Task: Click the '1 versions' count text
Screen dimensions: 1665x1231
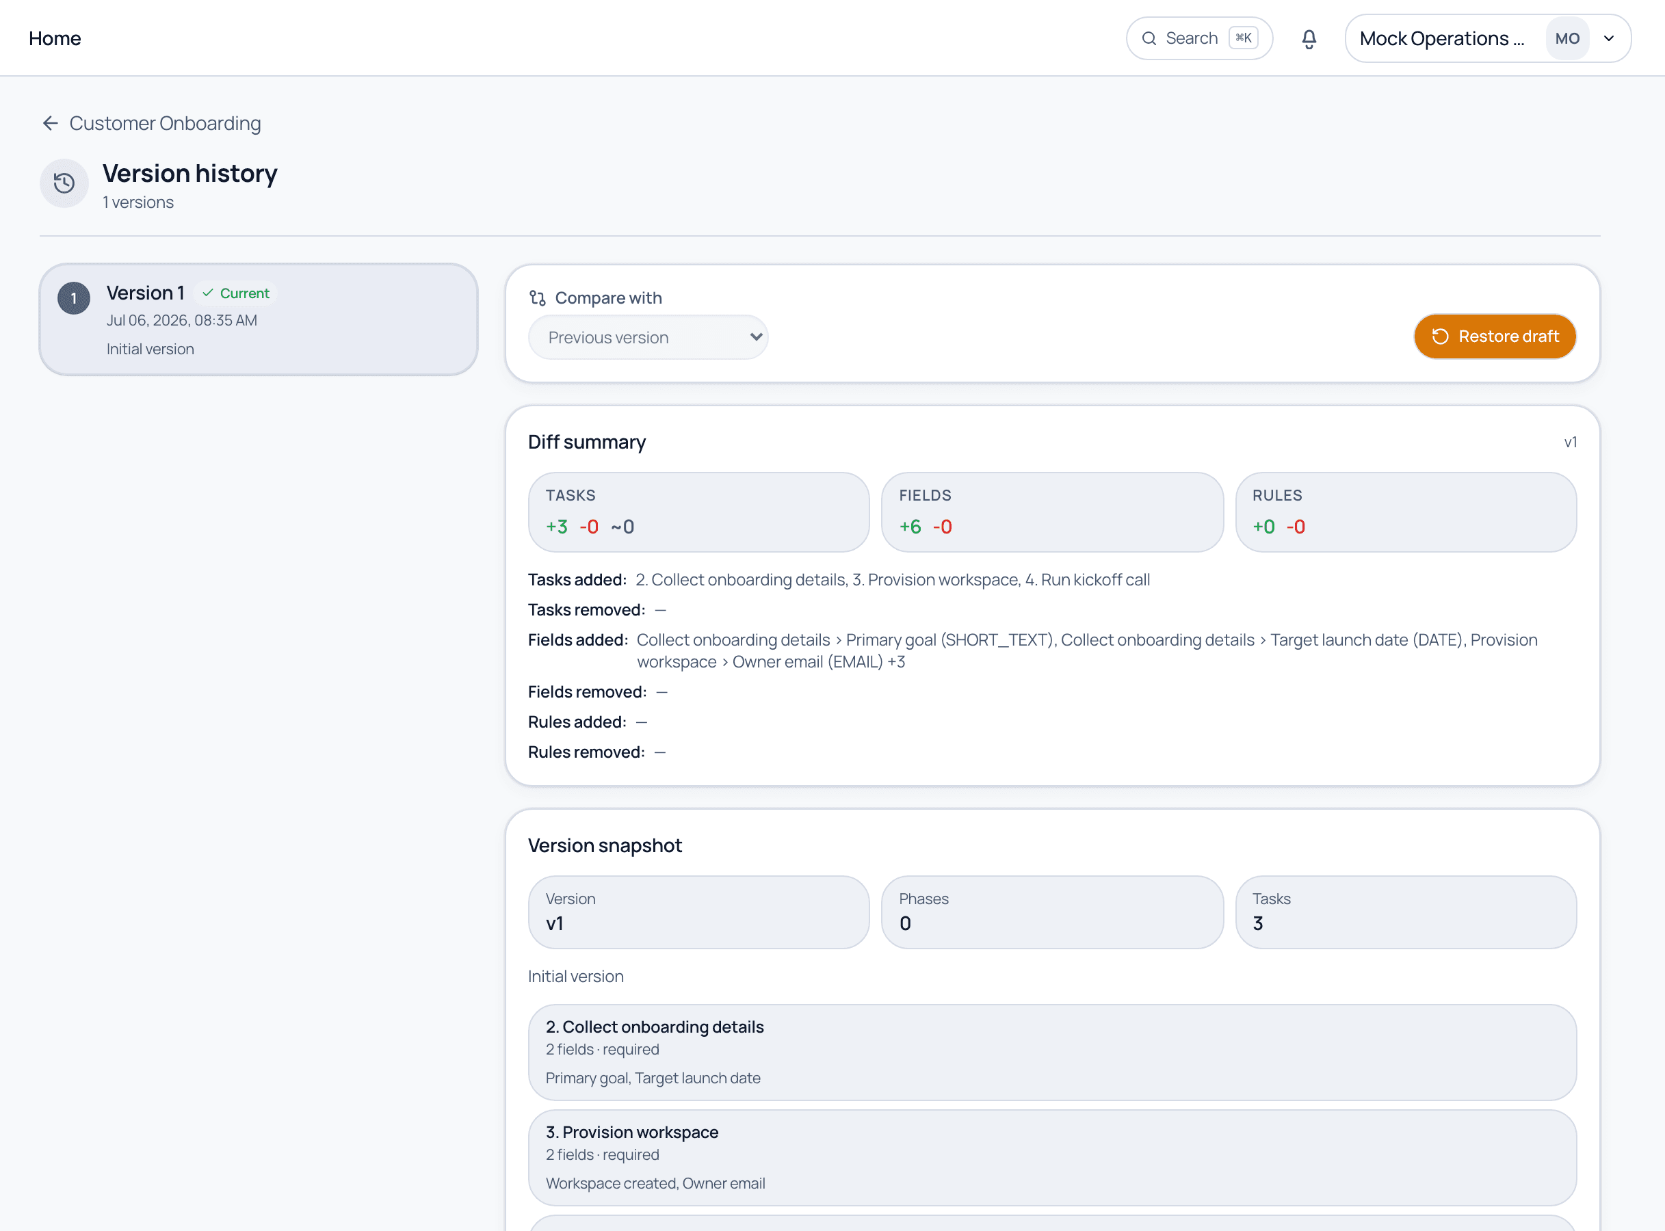Action: (x=138, y=202)
